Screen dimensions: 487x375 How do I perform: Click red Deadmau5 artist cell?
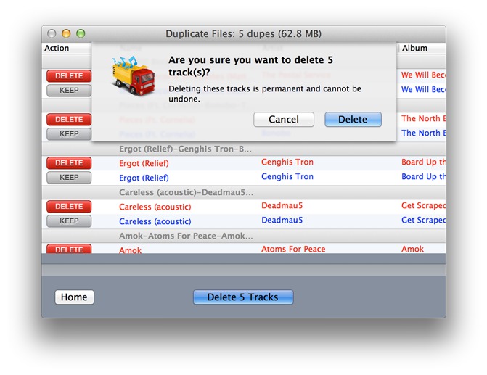282,205
